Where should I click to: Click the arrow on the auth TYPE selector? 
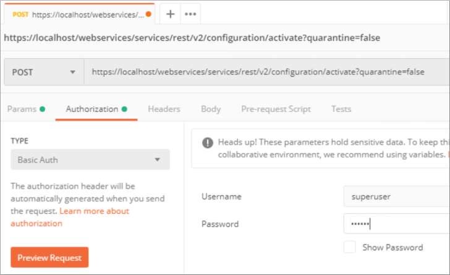tap(157, 159)
